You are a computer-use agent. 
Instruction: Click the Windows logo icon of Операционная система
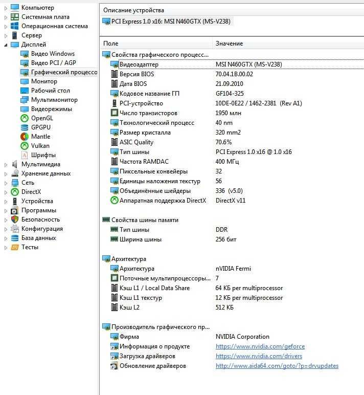click(x=15, y=26)
